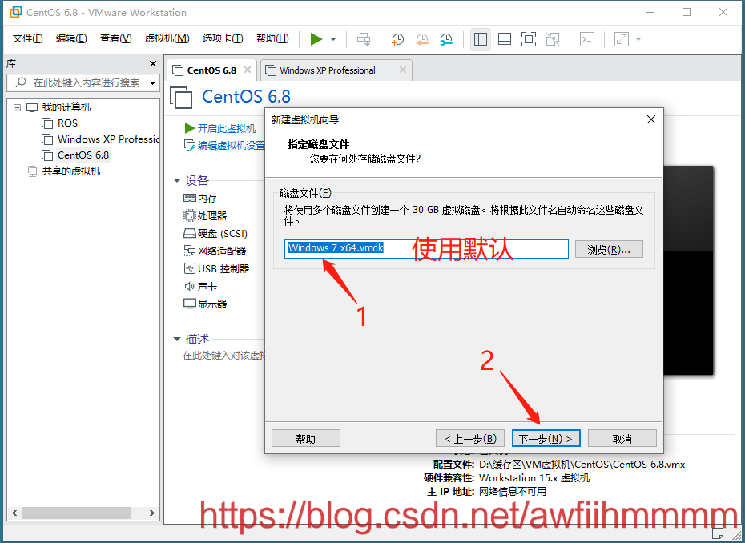Collapse the 描述 section
745x543 pixels.
point(177,340)
